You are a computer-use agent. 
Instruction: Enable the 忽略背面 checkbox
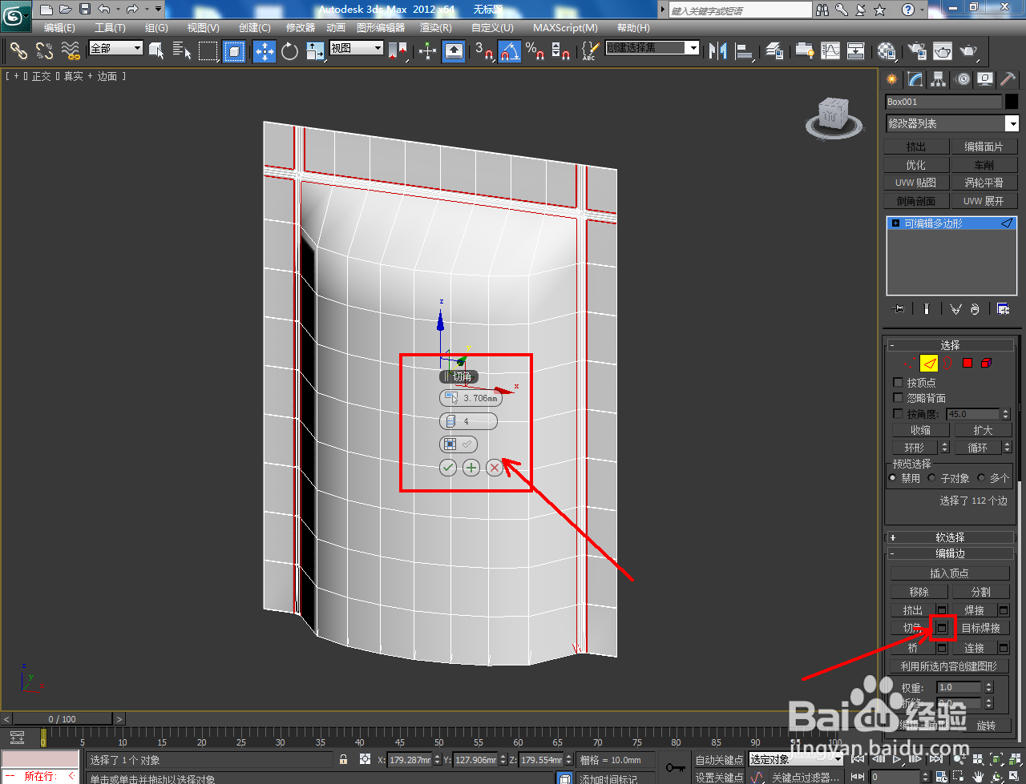click(x=899, y=398)
